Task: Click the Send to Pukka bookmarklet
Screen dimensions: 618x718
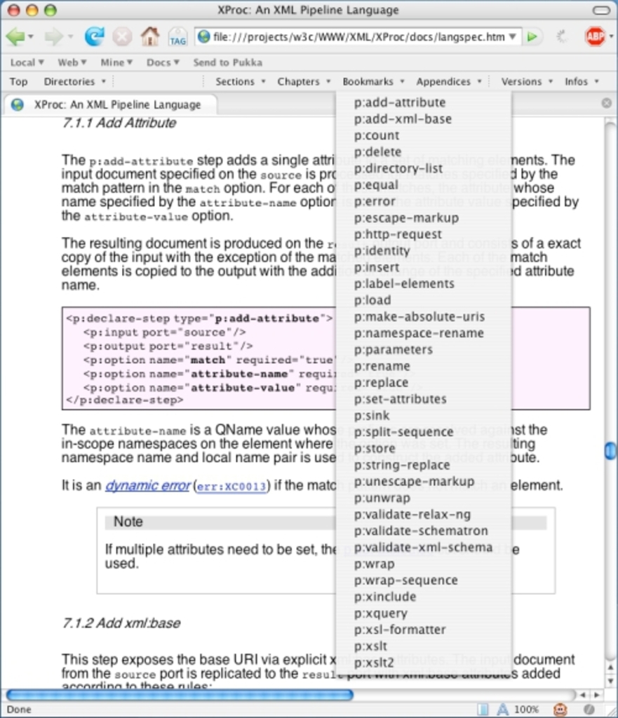Action: point(228,62)
